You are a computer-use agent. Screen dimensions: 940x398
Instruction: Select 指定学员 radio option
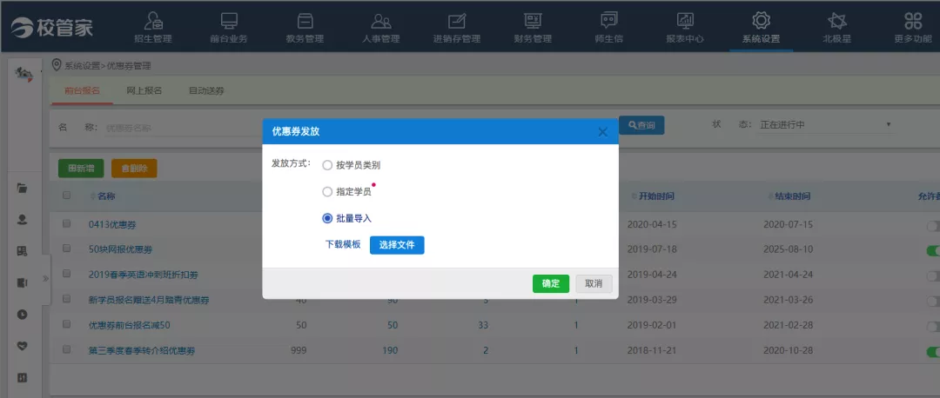pos(327,191)
